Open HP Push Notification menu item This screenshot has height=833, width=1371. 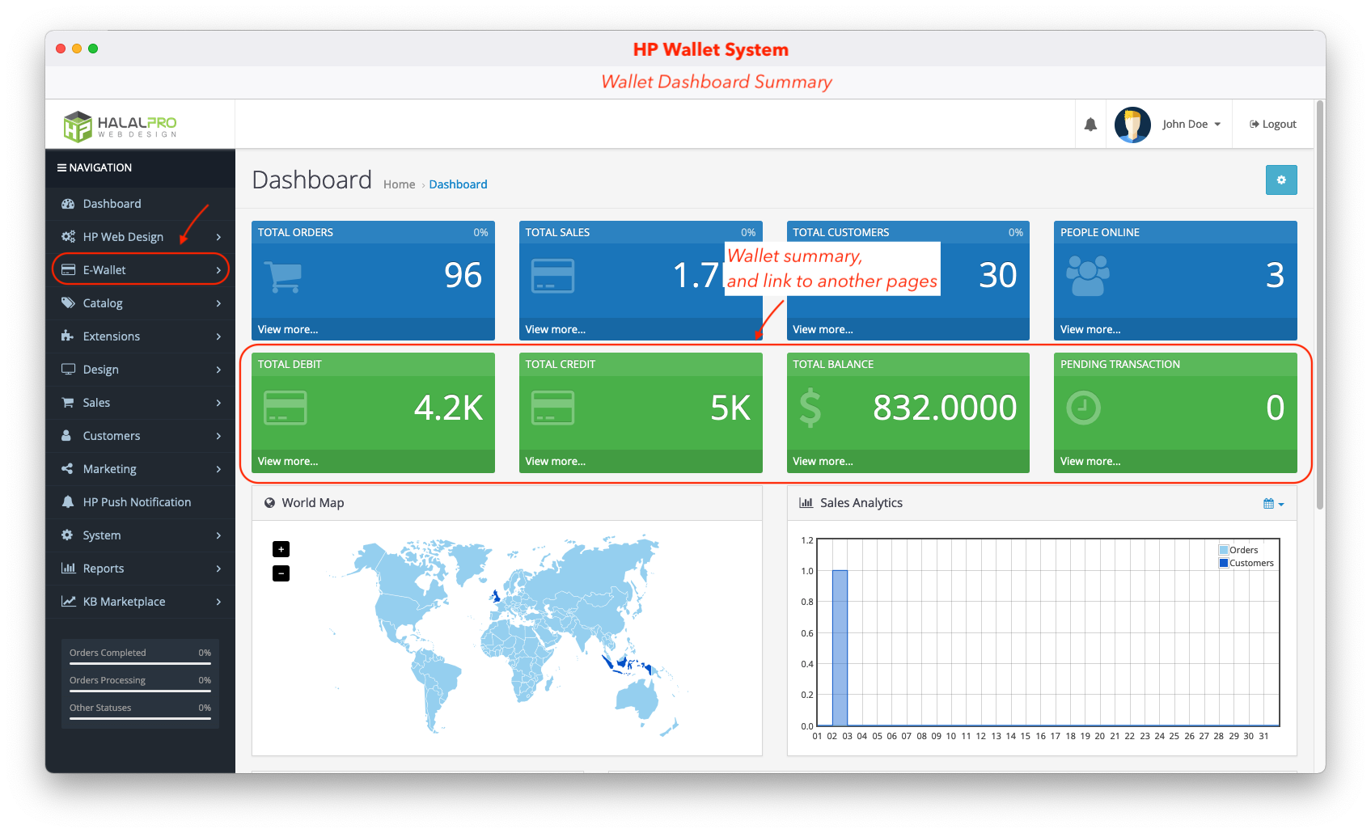(137, 502)
